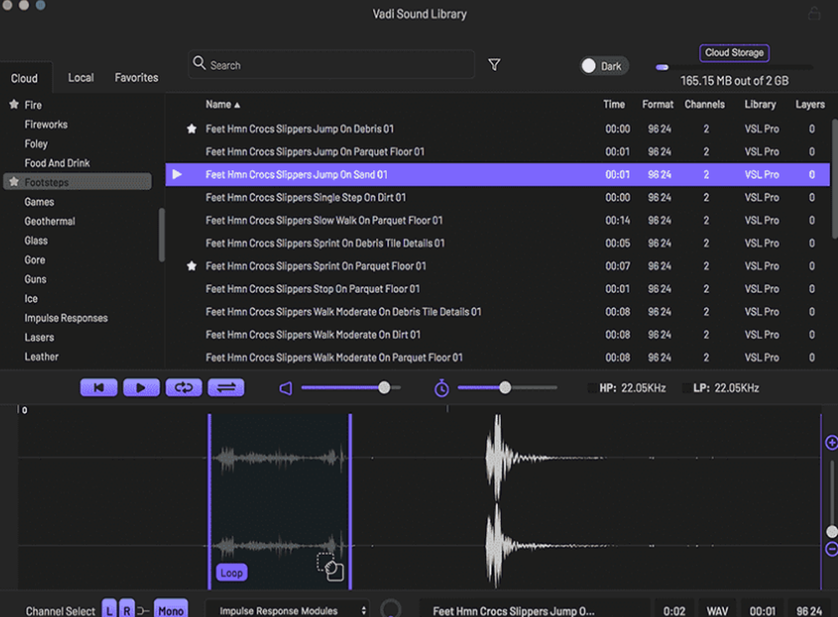Open the Impulse Response Modules dropdown
838x617 pixels.
[287, 610]
